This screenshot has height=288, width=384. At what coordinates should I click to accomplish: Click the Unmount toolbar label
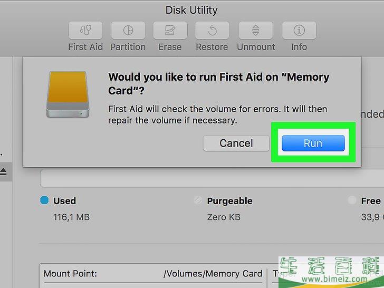pyautogui.click(x=256, y=47)
